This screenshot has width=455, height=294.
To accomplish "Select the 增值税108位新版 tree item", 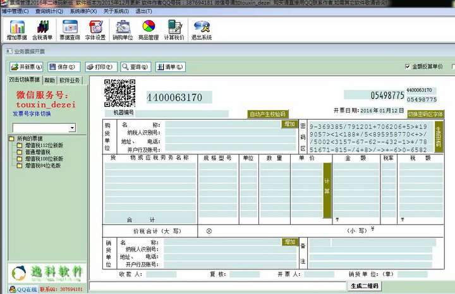I will [x=44, y=159].
